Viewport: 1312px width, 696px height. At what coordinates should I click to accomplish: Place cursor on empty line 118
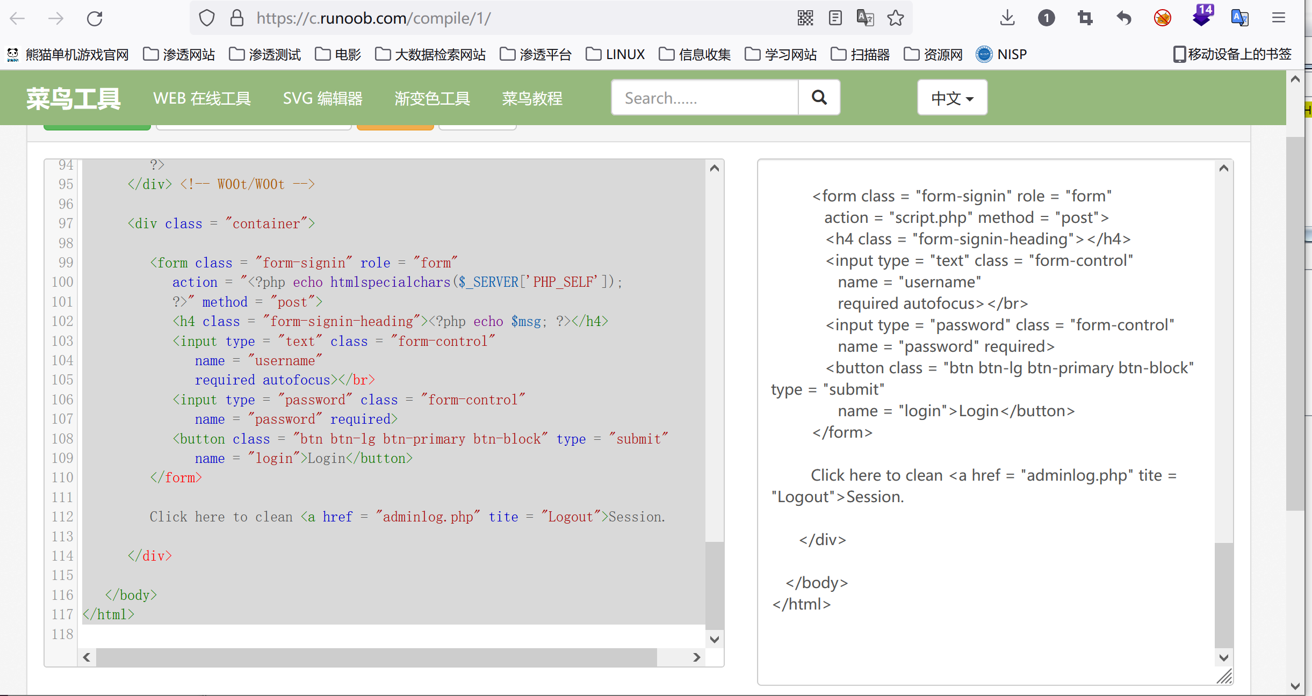pyautogui.click(x=392, y=634)
